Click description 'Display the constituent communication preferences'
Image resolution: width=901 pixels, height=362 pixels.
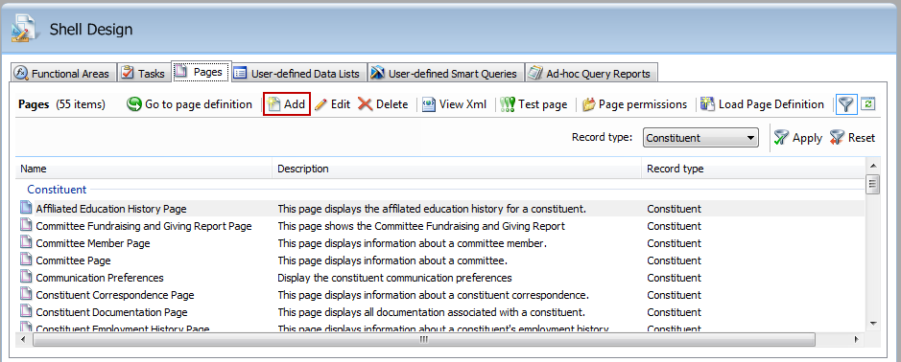tap(394, 278)
